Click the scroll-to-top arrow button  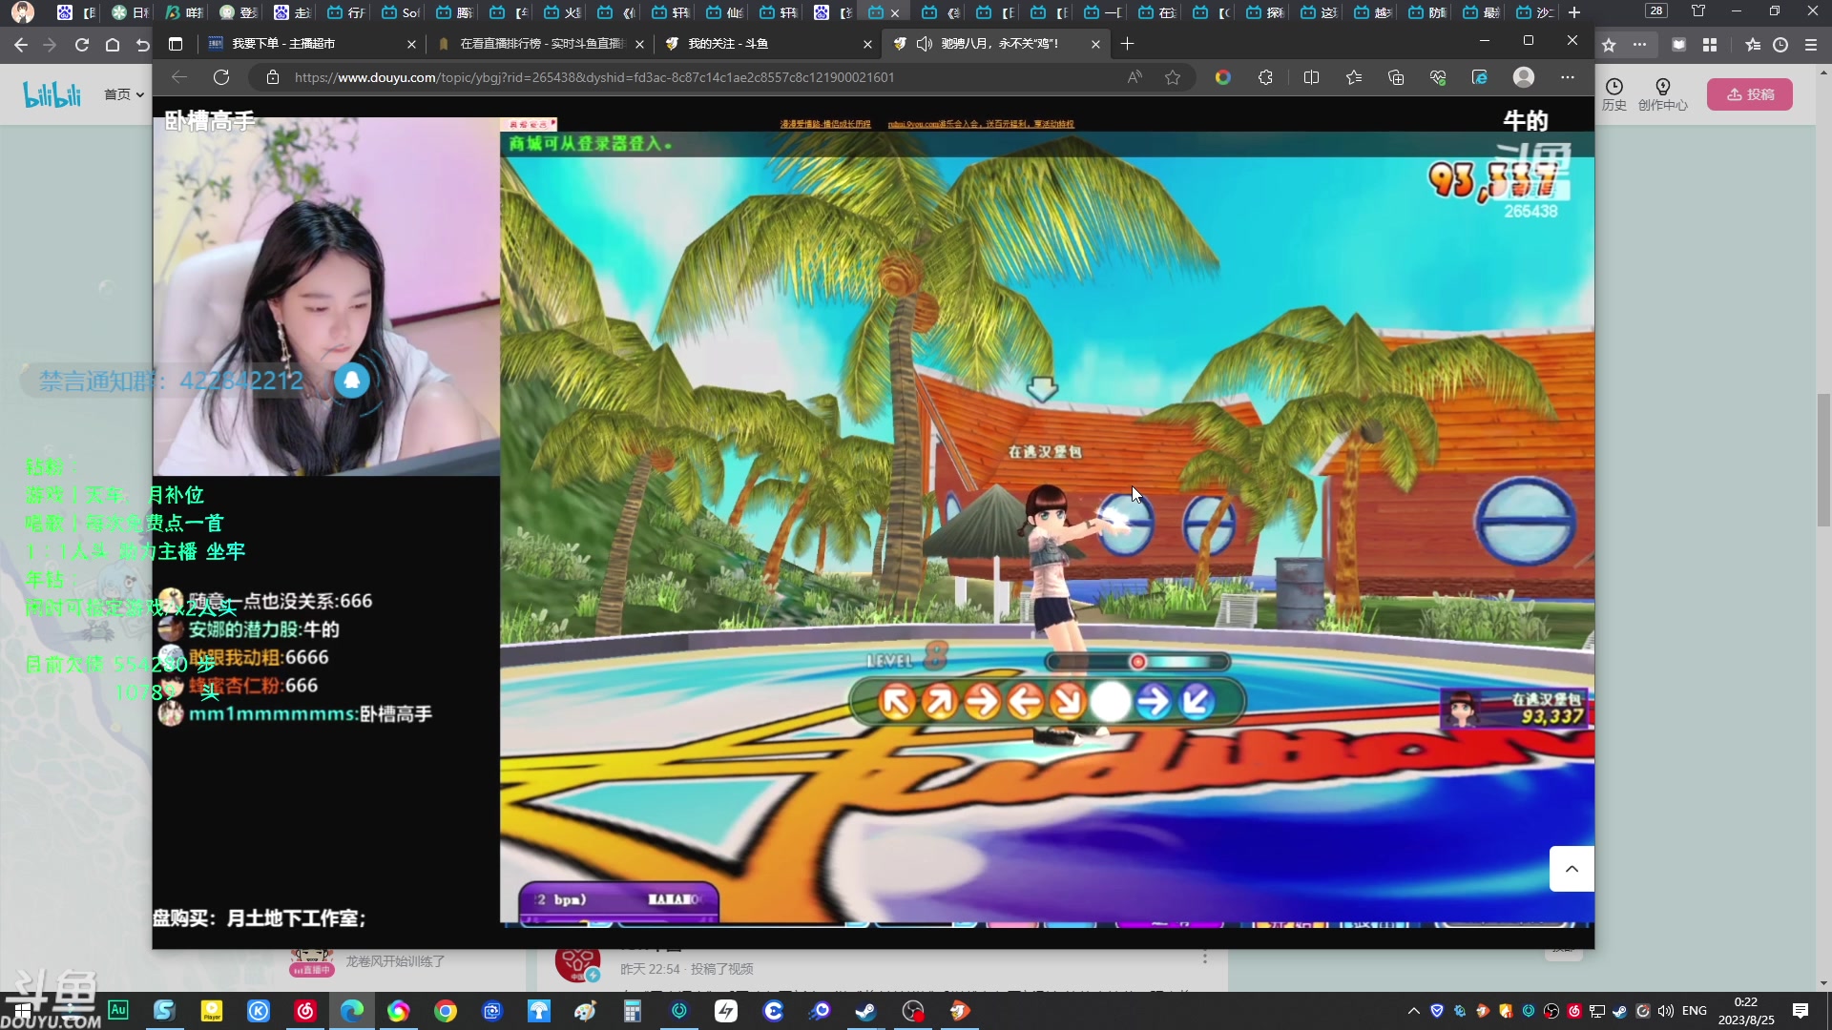(1572, 869)
